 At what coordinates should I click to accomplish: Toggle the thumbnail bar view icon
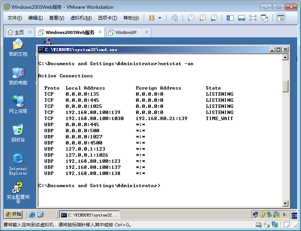[241, 18]
